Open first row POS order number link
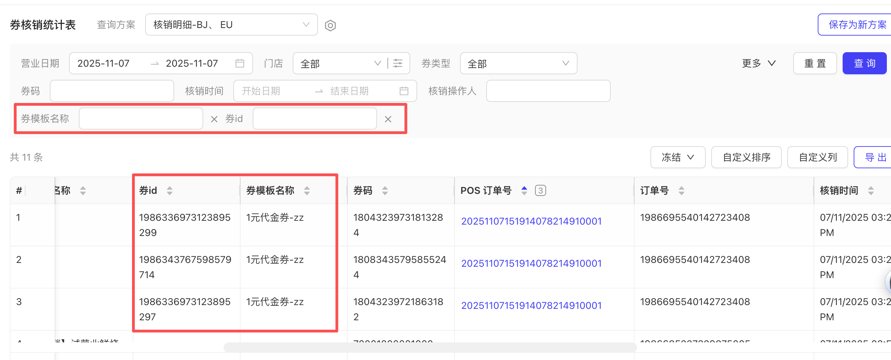The height and width of the screenshot is (360, 891). (x=531, y=221)
